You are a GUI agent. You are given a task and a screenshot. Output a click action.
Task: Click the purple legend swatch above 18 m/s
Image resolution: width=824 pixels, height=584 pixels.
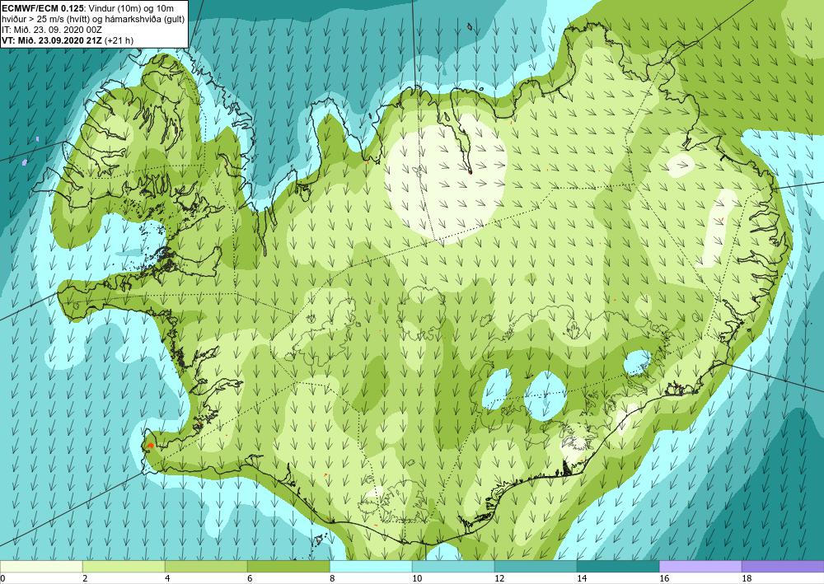point(783,566)
